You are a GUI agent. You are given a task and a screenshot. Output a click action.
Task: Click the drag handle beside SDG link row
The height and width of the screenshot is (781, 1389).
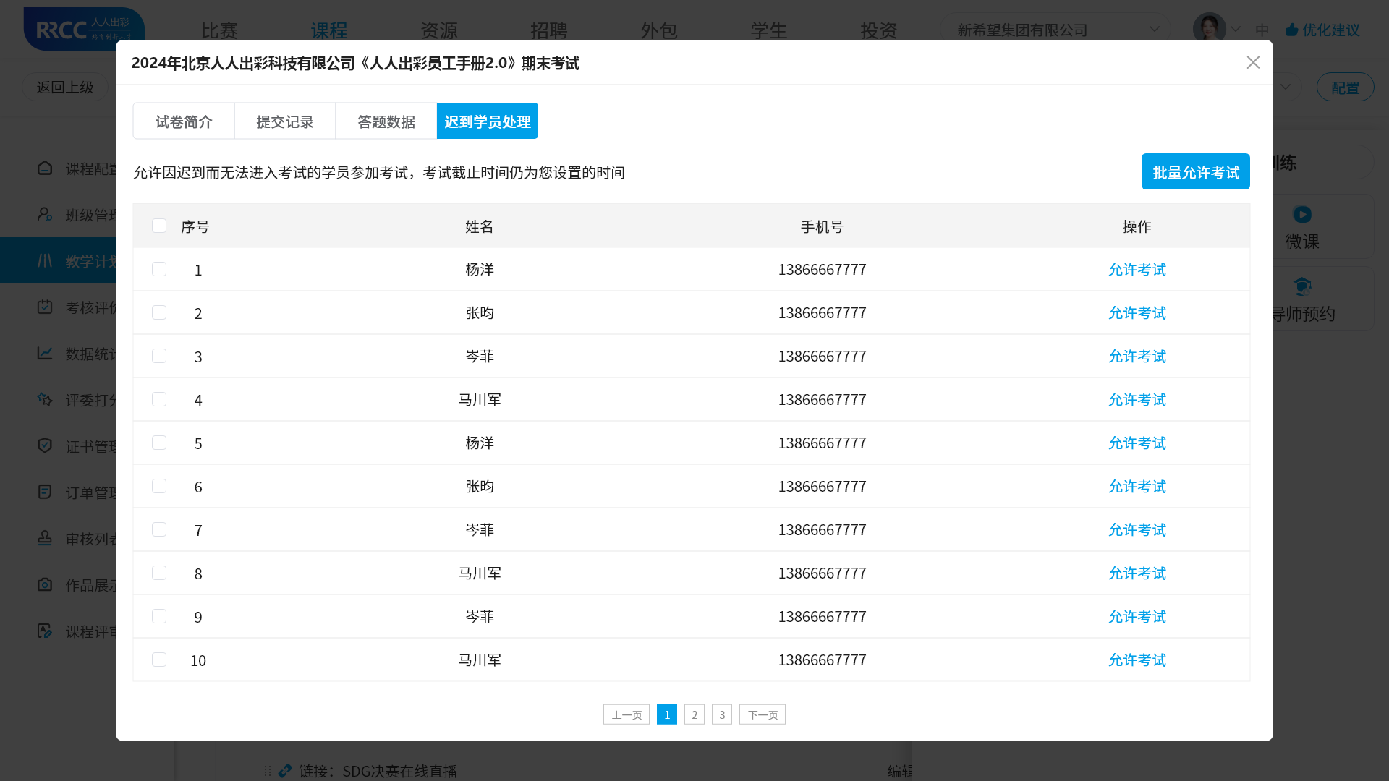click(x=268, y=771)
